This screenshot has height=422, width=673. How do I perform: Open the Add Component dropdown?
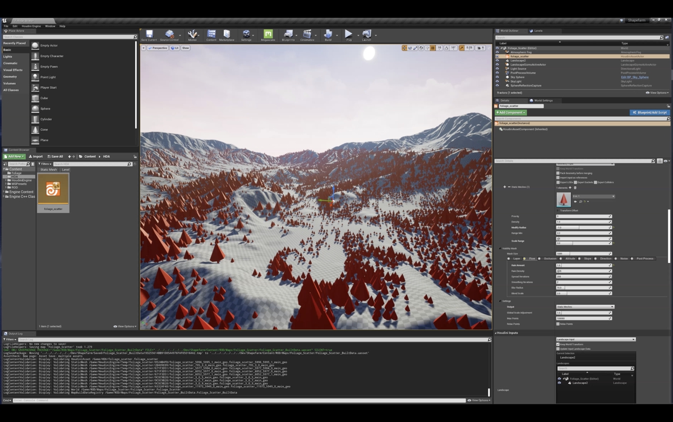click(510, 113)
